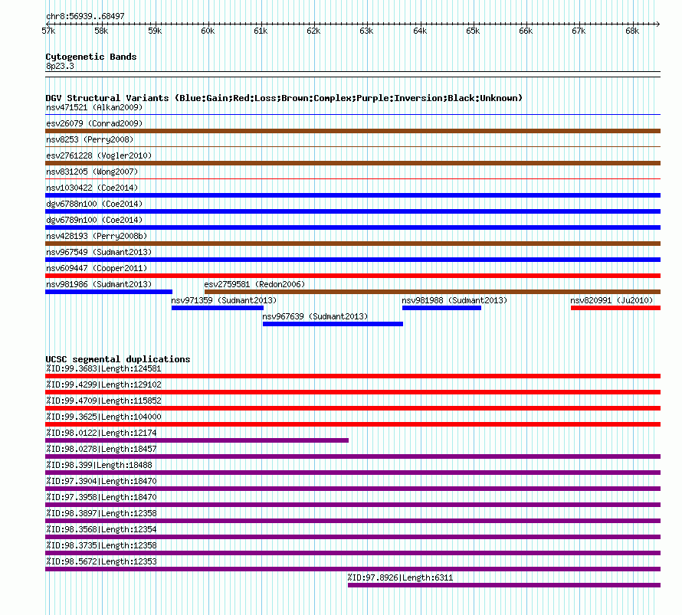The image size is (682, 615).
Task: Open duplication %ID:98.5672|Length:12353
Action: 101,561
